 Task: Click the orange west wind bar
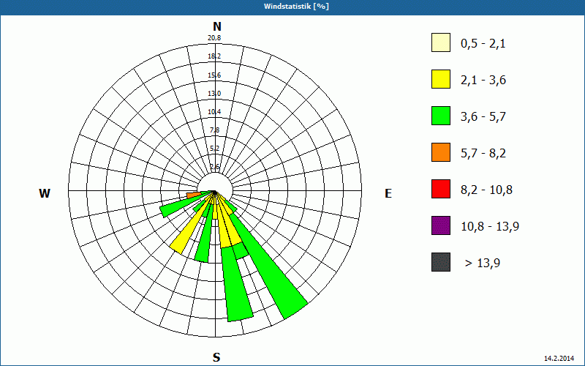click(x=193, y=195)
